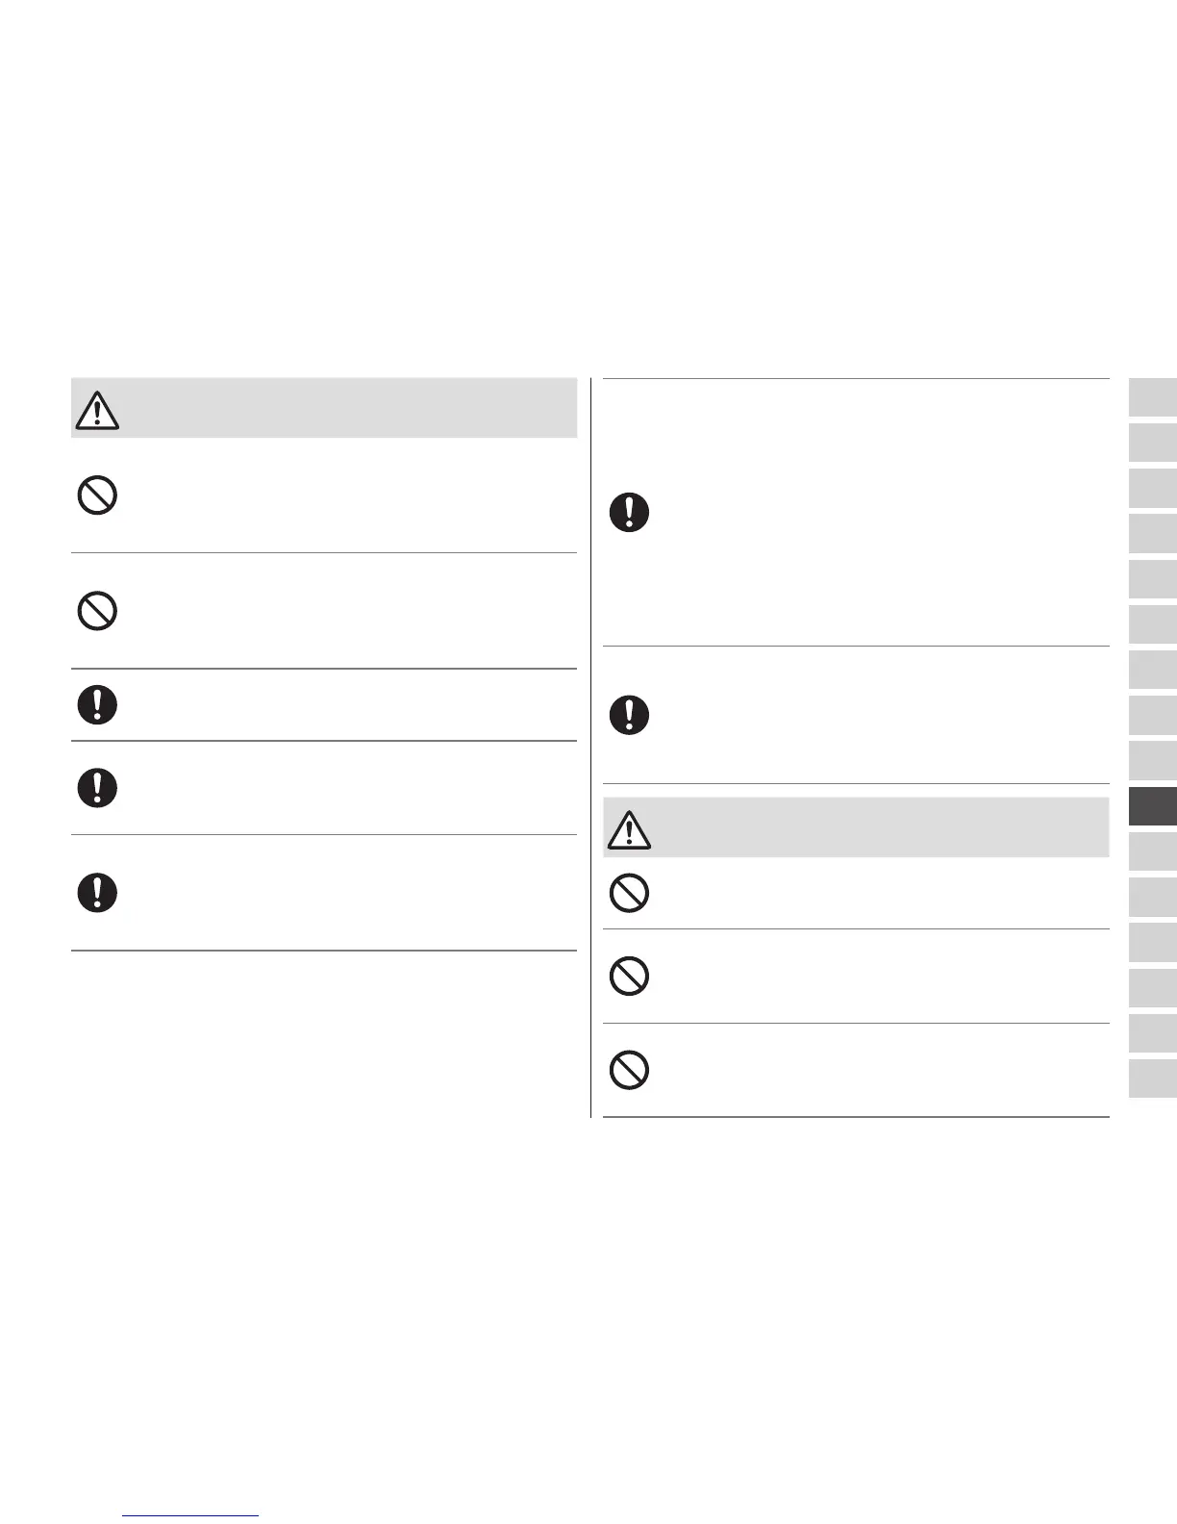Click the warning triangle in the left column header
1177x1524 pixels.
pyautogui.click(x=97, y=411)
